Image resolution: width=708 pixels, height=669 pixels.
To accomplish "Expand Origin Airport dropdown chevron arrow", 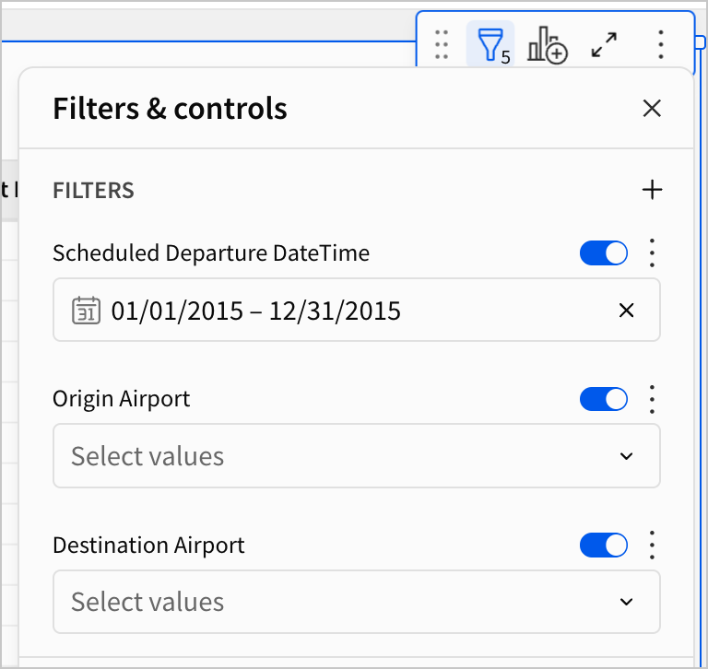I will [626, 456].
